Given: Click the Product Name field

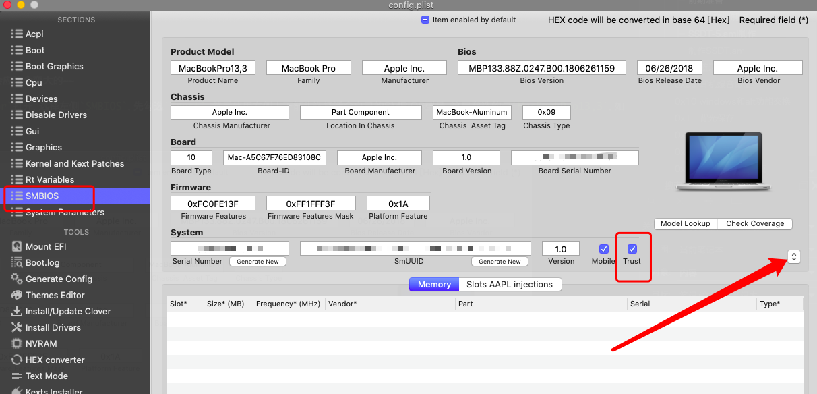Looking at the screenshot, I should (x=213, y=67).
